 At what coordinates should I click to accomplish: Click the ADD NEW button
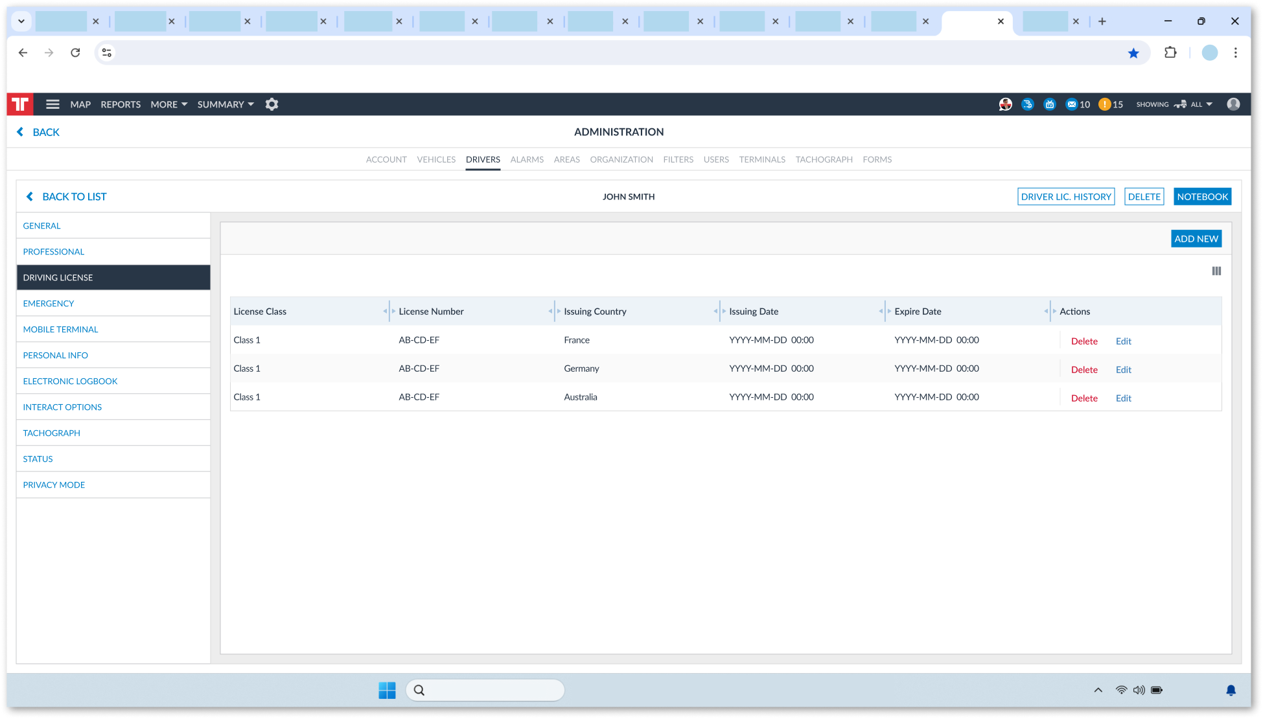pos(1196,238)
